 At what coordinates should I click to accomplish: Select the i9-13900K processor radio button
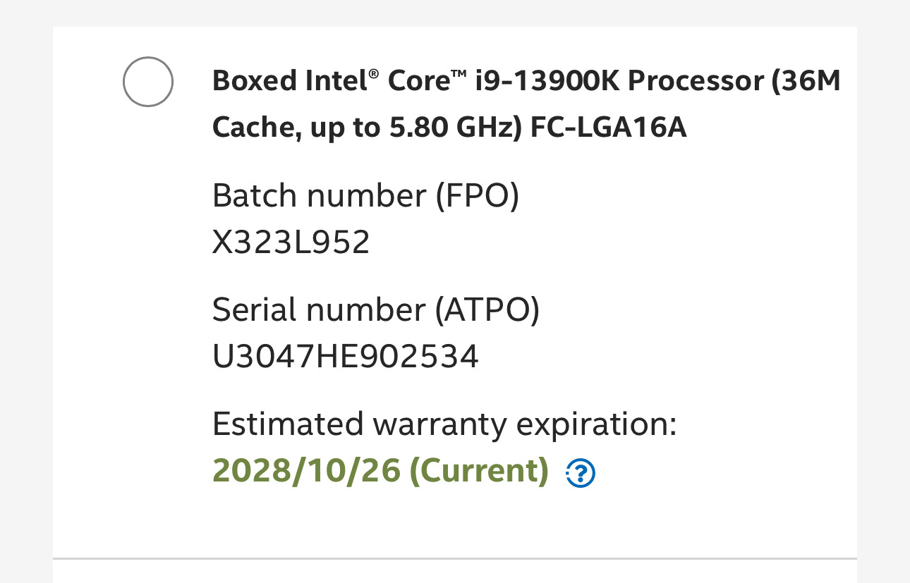[x=148, y=82]
